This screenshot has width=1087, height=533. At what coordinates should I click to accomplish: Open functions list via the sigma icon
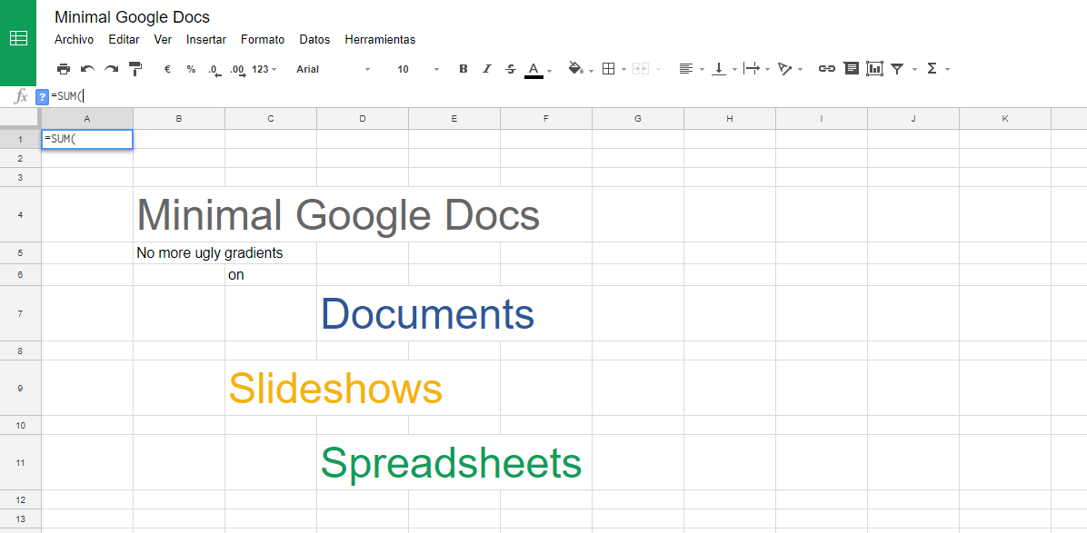[x=934, y=68]
